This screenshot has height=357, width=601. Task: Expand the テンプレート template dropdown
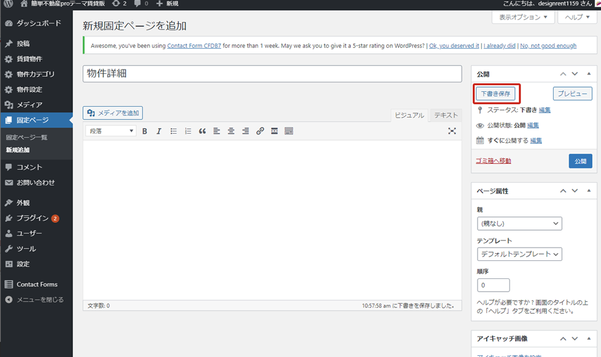click(x=519, y=254)
